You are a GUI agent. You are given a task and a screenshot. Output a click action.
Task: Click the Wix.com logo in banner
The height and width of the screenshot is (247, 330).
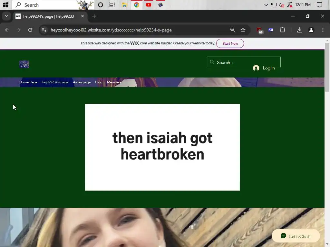coord(134,43)
